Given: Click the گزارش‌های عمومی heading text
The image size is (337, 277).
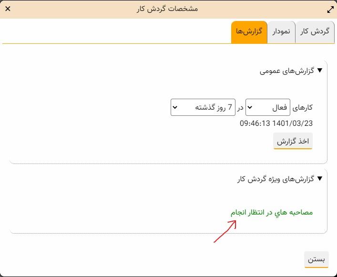Looking at the screenshot, I should (287, 71).
